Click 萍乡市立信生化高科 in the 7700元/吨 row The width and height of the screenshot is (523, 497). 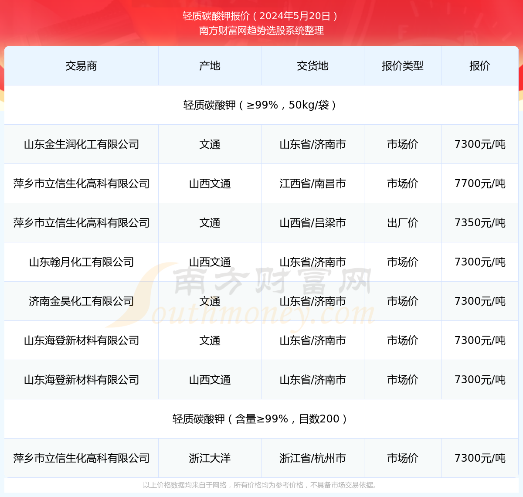click(x=82, y=184)
